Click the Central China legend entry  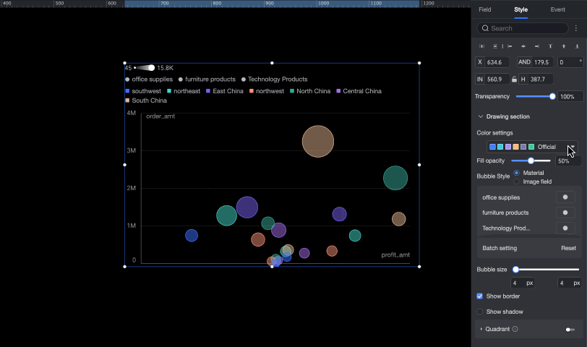coord(359,91)
